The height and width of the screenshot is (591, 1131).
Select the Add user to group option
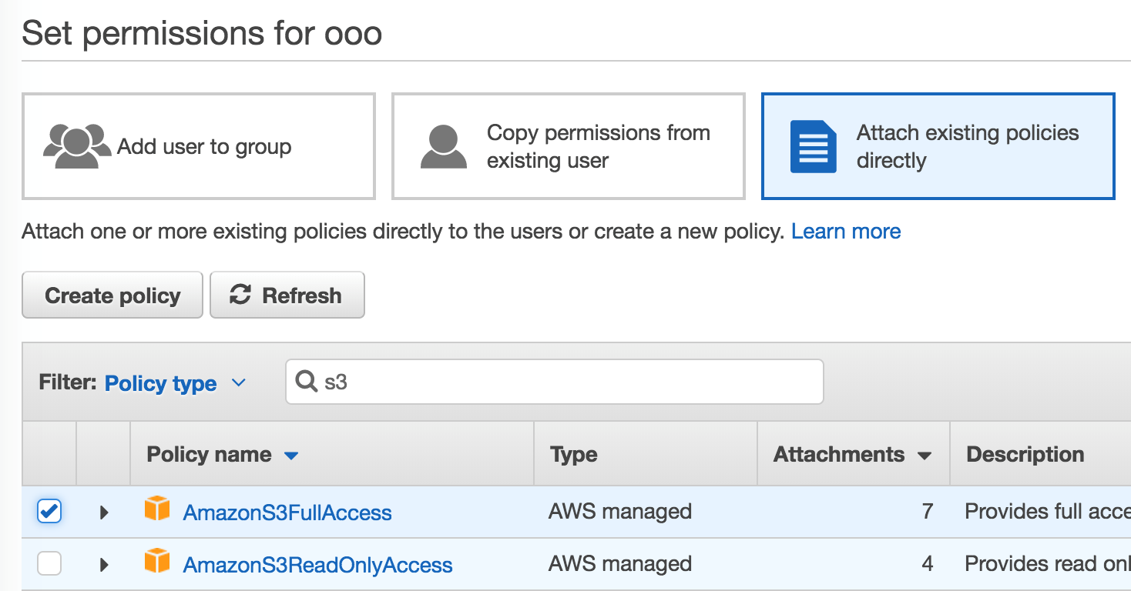pyautogui.click(x=203, y=146)
